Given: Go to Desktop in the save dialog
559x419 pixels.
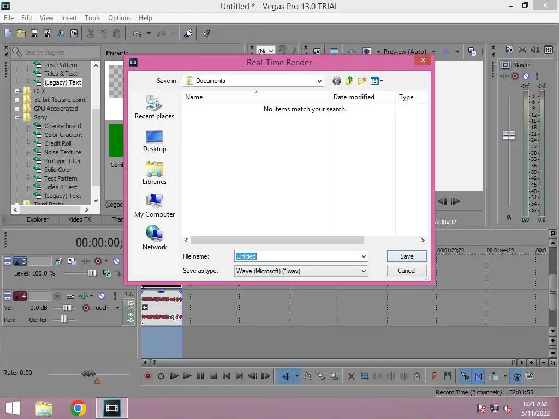Looking at the screenshot, I should [154, 141].
